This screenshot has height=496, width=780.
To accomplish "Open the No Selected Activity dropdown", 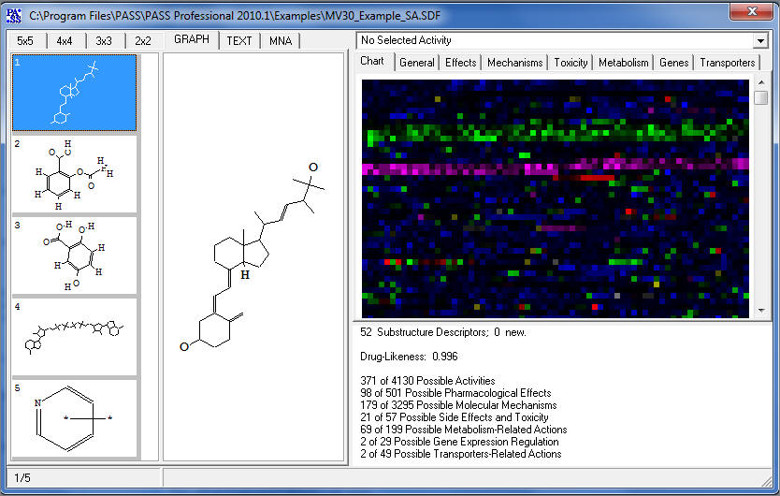I will tap(760, 40).
